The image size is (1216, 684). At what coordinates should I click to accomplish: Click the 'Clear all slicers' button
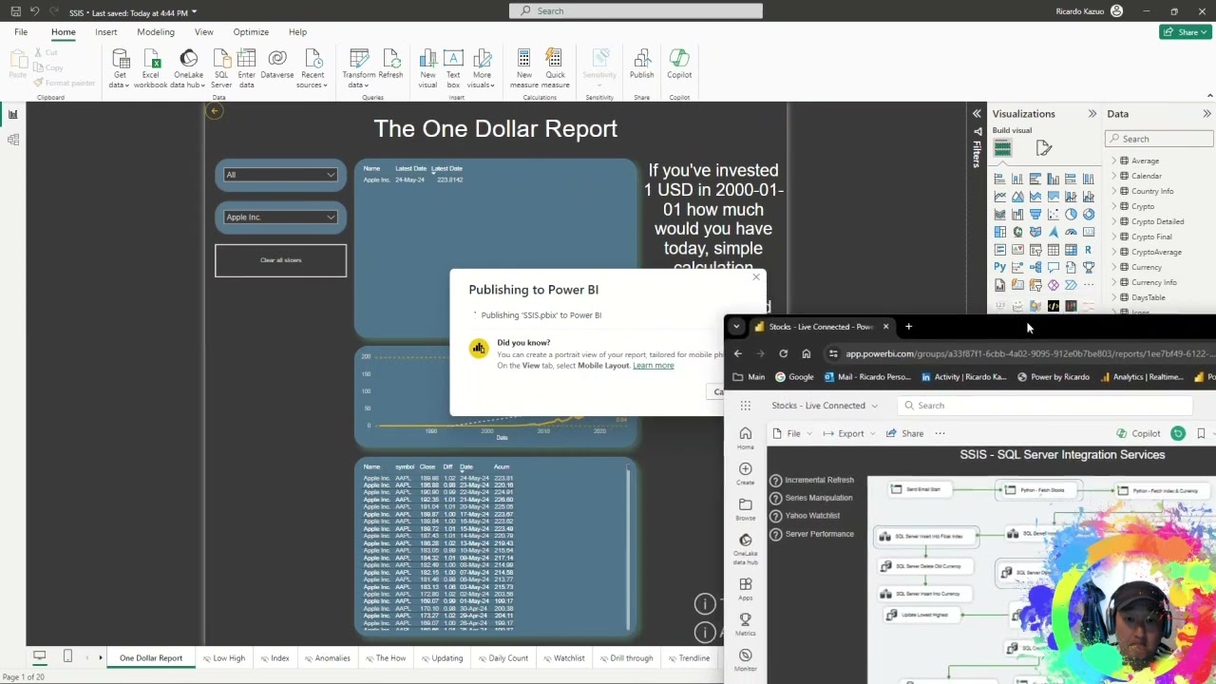[x=280, y=260]
